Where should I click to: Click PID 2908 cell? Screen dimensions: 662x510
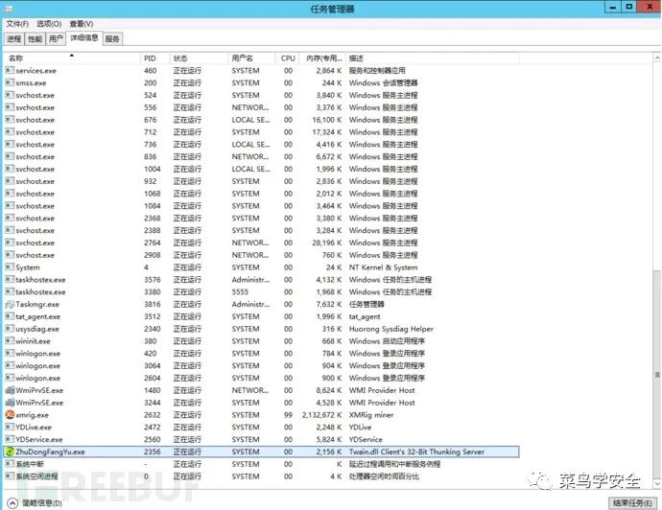click(x=152, y=255)
